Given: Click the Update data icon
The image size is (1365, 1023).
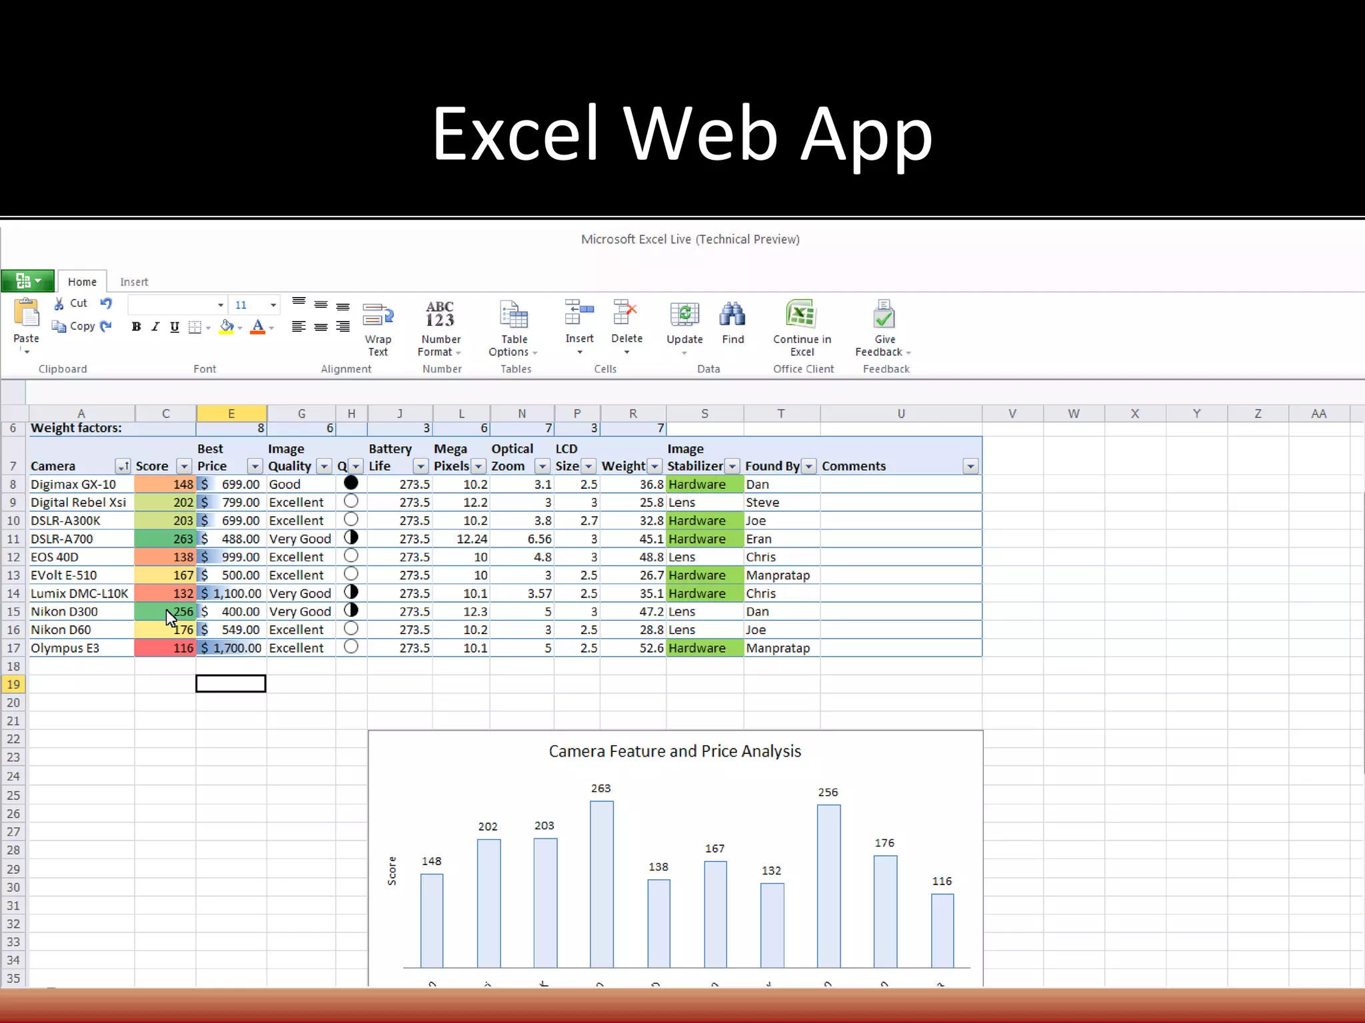Looking at the screenshot, I should (x=684, y=314).
